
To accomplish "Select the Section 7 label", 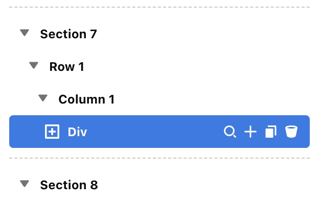I will coord(68,34).
